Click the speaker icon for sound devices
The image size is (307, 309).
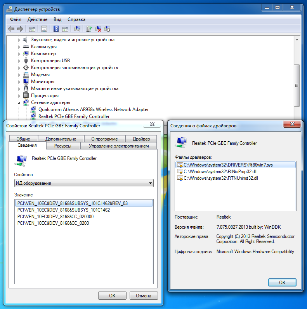pos(26,40)
